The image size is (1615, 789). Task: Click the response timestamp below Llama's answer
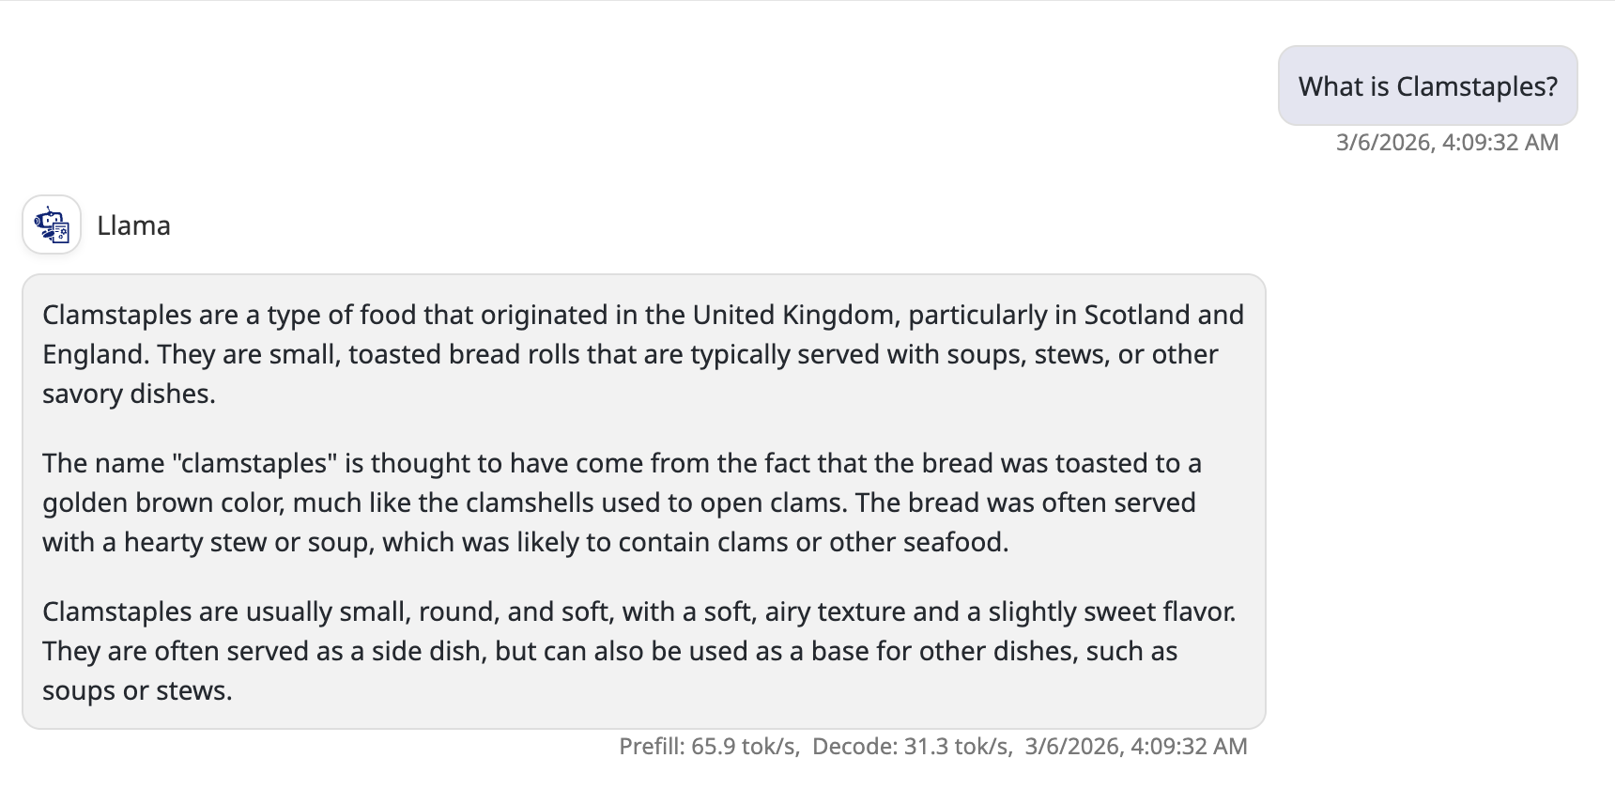pyautogui.click(x=1136, y=747)
